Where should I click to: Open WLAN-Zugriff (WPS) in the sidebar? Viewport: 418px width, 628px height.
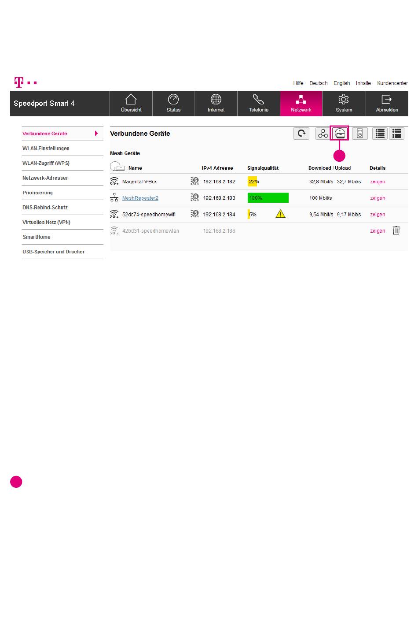tap(62, 163)
